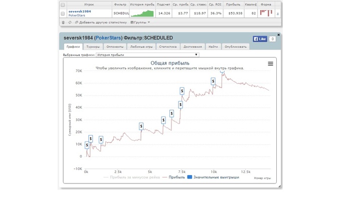Remove the seversk1984 row with the x
351x197 pixels.
[278, 13]
